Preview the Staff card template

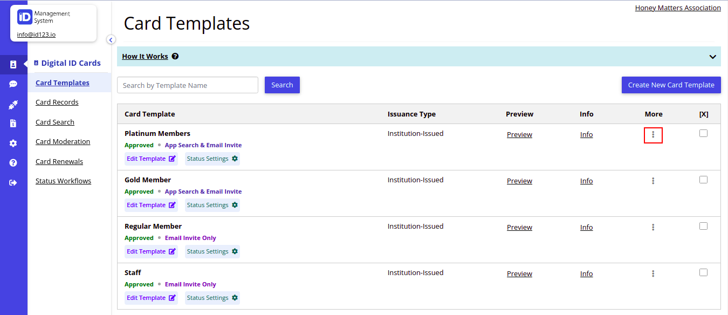tap(519, 273)
